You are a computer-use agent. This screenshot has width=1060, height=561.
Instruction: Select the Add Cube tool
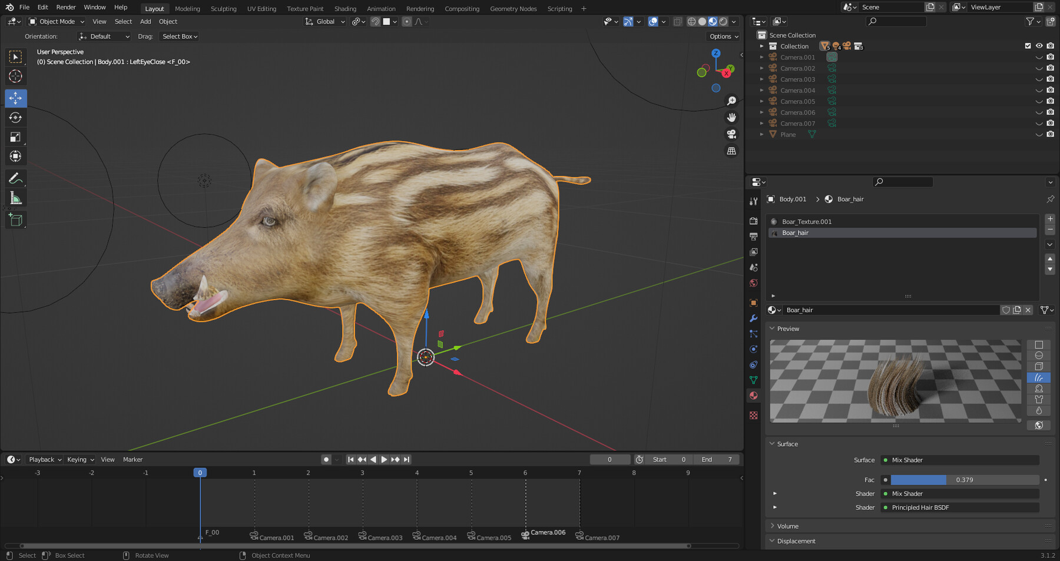[x=16, y=219]
